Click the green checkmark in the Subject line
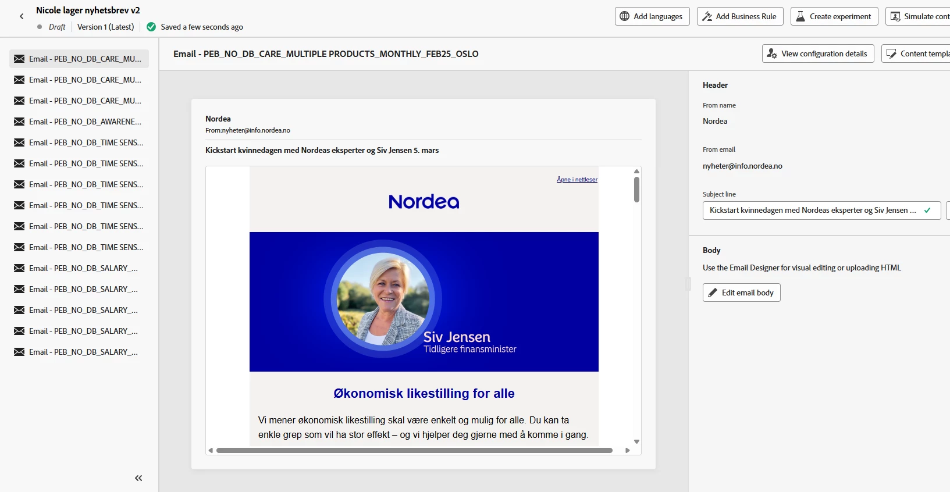The width and height of the screenshot is (950, 492). (927, 210)
